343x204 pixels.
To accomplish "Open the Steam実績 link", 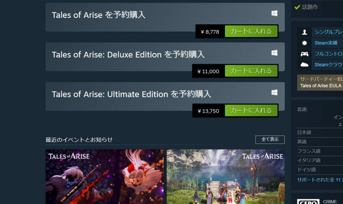I will pos(326,43).
